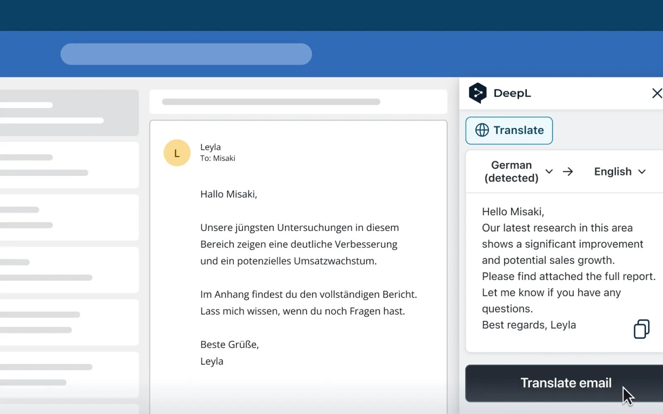
Task: Click the globe icon on the Translate tab
Action: click(x=482, y=130)
